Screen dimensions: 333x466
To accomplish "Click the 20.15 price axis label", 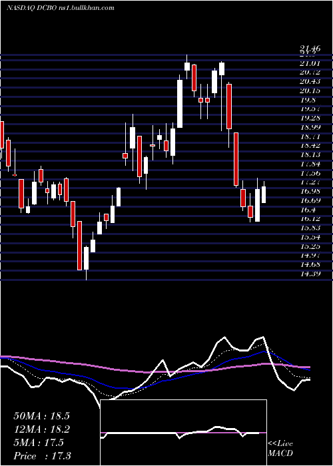I will click(310, 91).
